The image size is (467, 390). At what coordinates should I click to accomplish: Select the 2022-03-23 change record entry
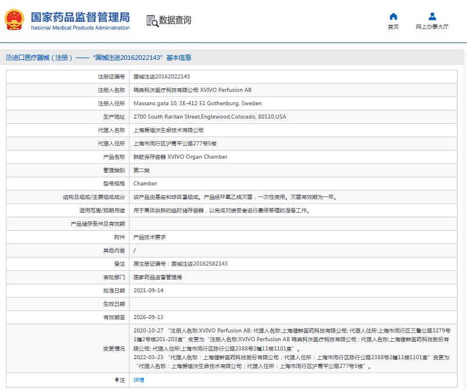pyautogui.click(x=291, y=362)
